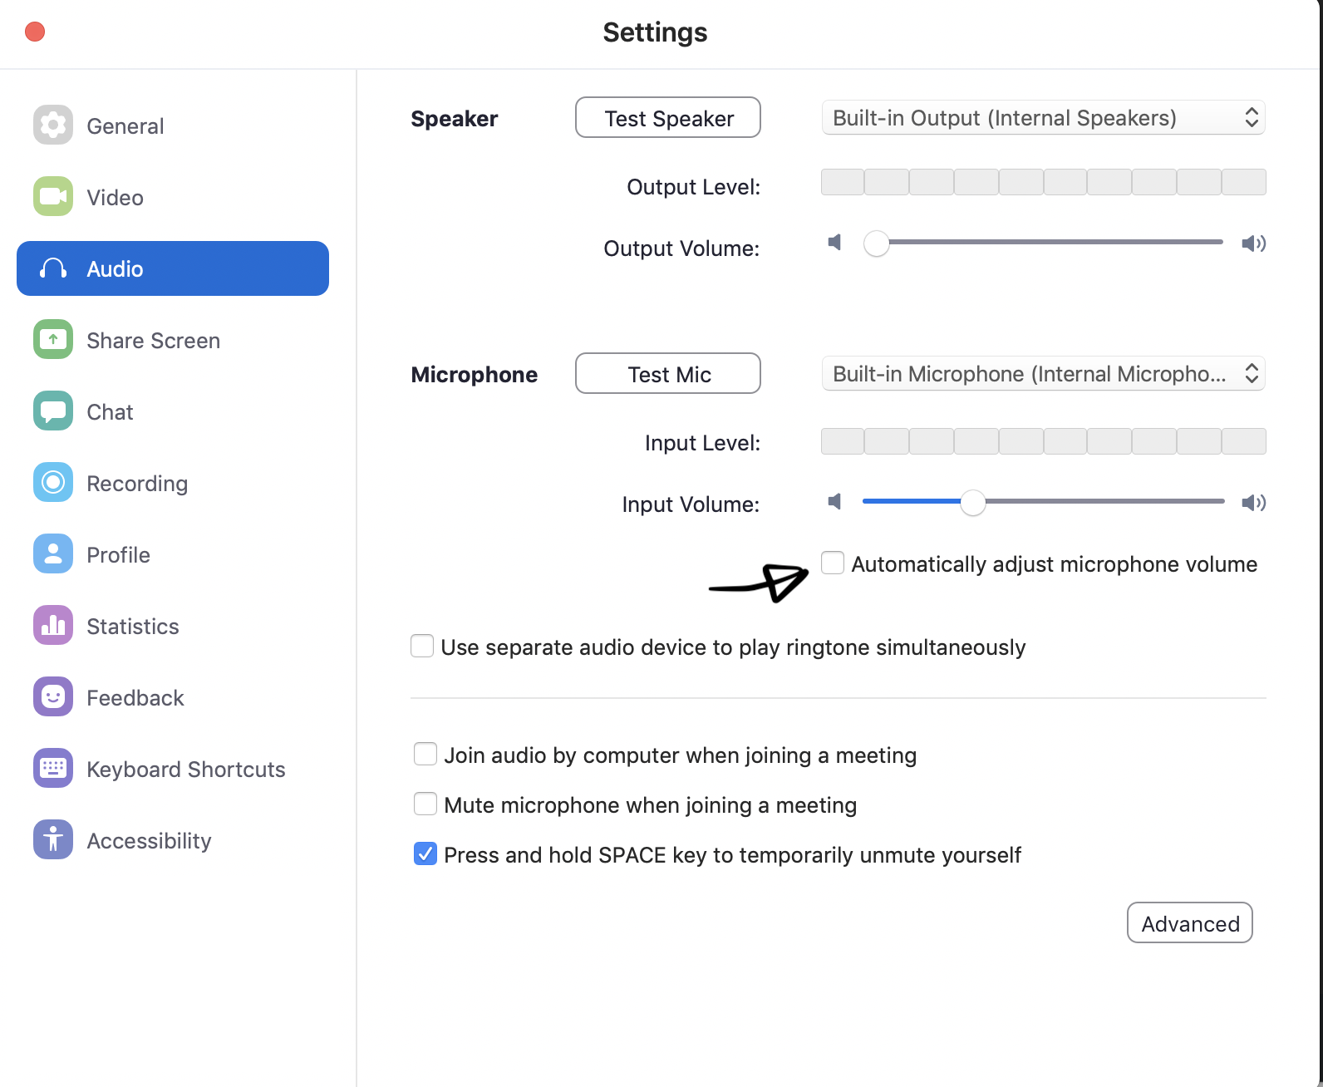
Task: Open the Speaker output device dropdown
Action: (1043, 118)
